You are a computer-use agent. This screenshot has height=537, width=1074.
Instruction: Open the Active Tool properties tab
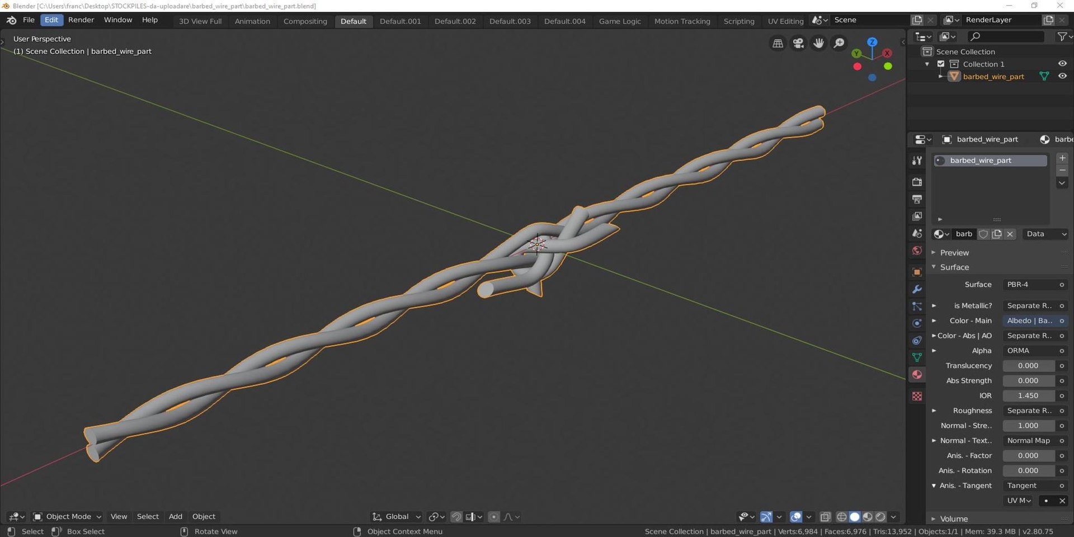917,161
